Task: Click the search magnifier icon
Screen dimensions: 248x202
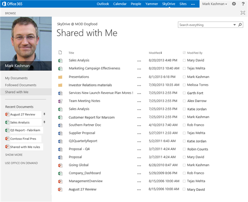Action: coord(240,25)
